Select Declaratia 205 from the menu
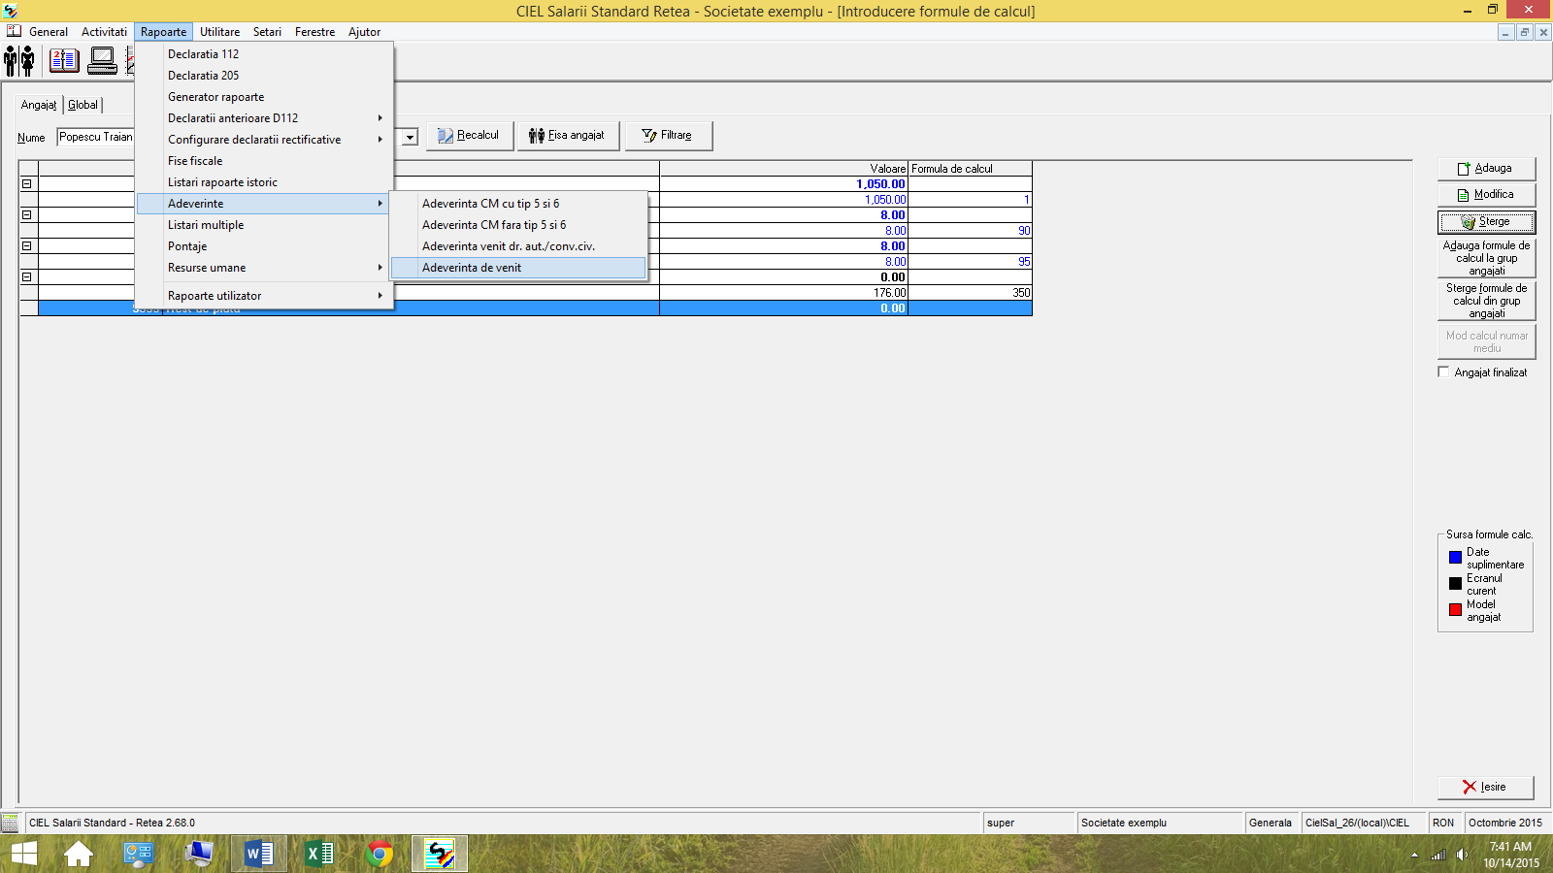The width and height of the screenshot is (1553, 873). (x=264, y=76)
